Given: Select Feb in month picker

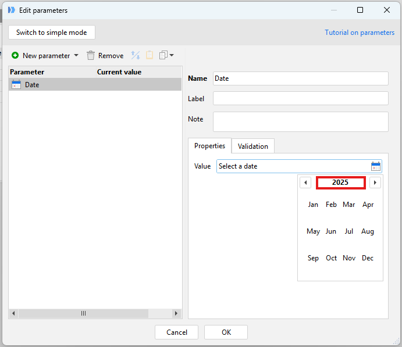Looking at the screenshot, I should click(x=331, y=205).
